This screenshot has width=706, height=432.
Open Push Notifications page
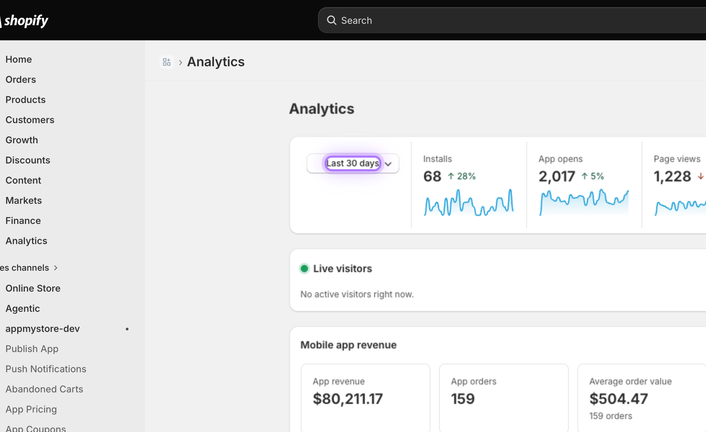pyautogui.click(x=46, y=369)
